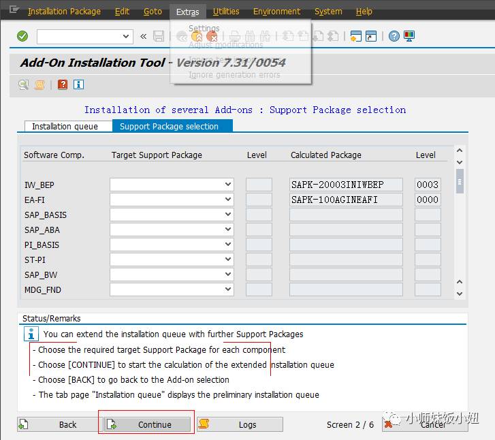
Task: Click the lower scroll-up arrow of the table
Action: click(460, 282)
